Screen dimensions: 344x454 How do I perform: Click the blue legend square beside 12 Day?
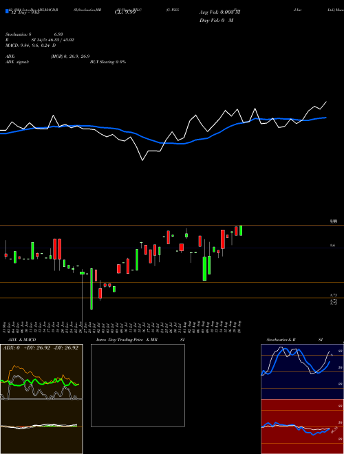tap(7, 12)
